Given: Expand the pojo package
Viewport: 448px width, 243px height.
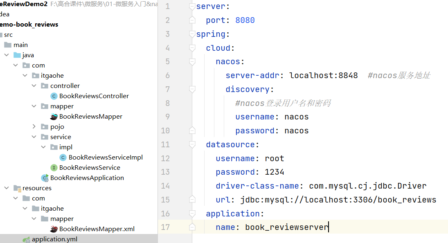Looking at the screenshot, I should coord(34,126).
